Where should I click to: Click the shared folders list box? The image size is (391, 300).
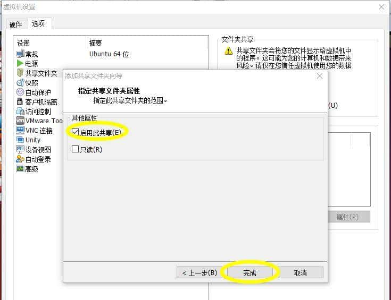(x=349, y=169)
